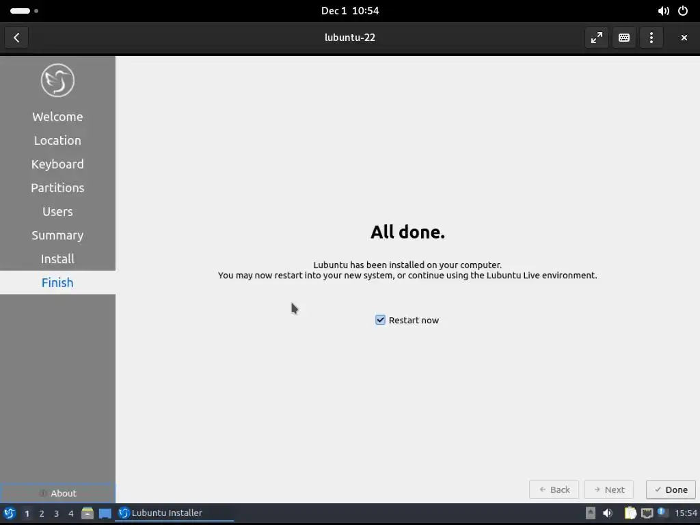The image size is (700, 525).
Task: Click the activities pill in top-left corner
Action: click(24, 11)
